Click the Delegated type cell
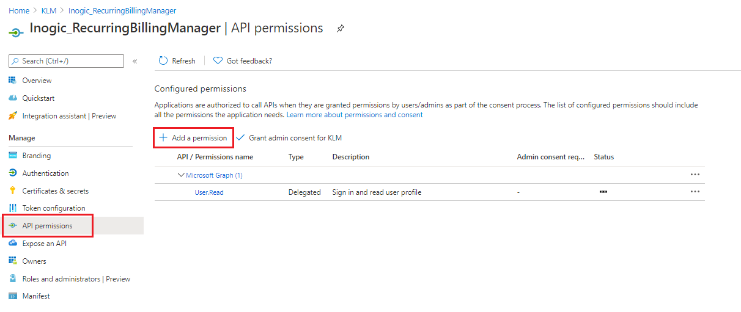Viewport: 741px width, 312px height. click(x=304, y=192)
